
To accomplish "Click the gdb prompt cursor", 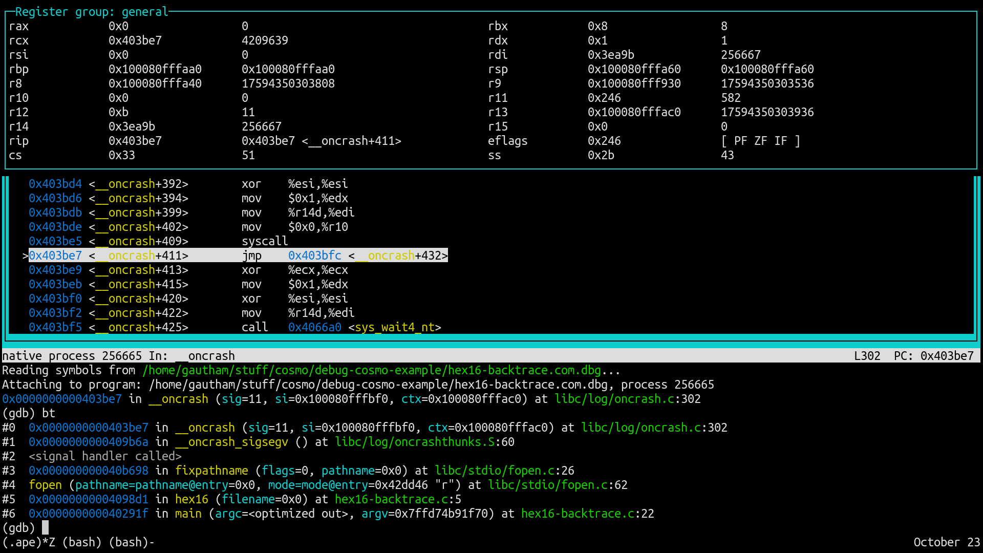I will coord(45,528).
